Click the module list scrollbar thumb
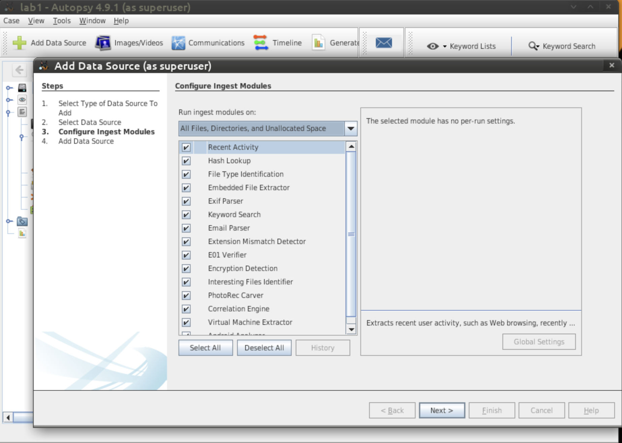 point(351,234)
